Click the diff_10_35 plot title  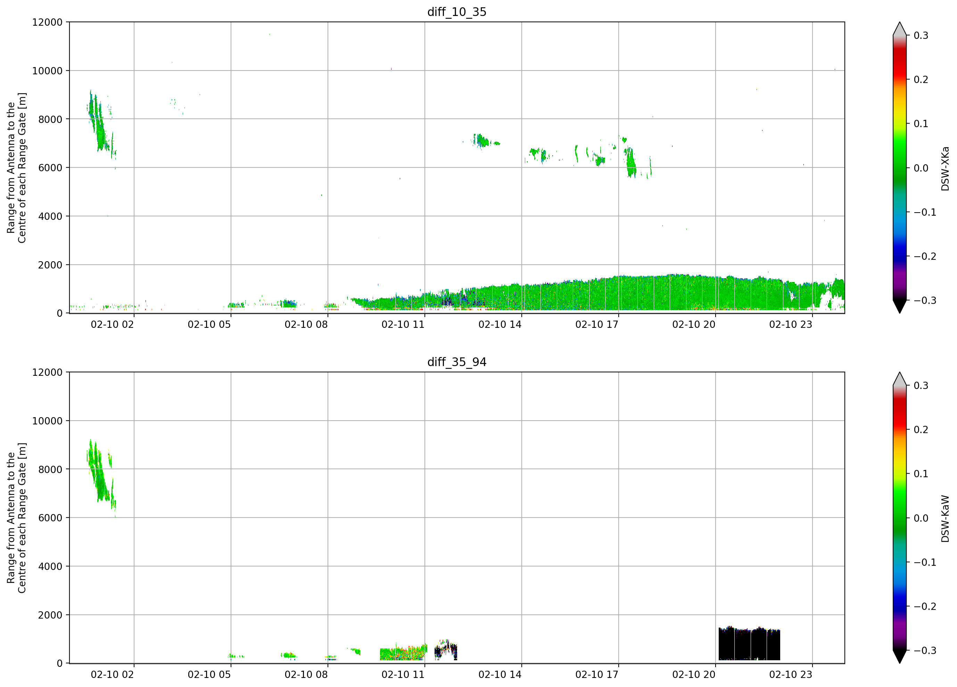click(x=456, y=12)
